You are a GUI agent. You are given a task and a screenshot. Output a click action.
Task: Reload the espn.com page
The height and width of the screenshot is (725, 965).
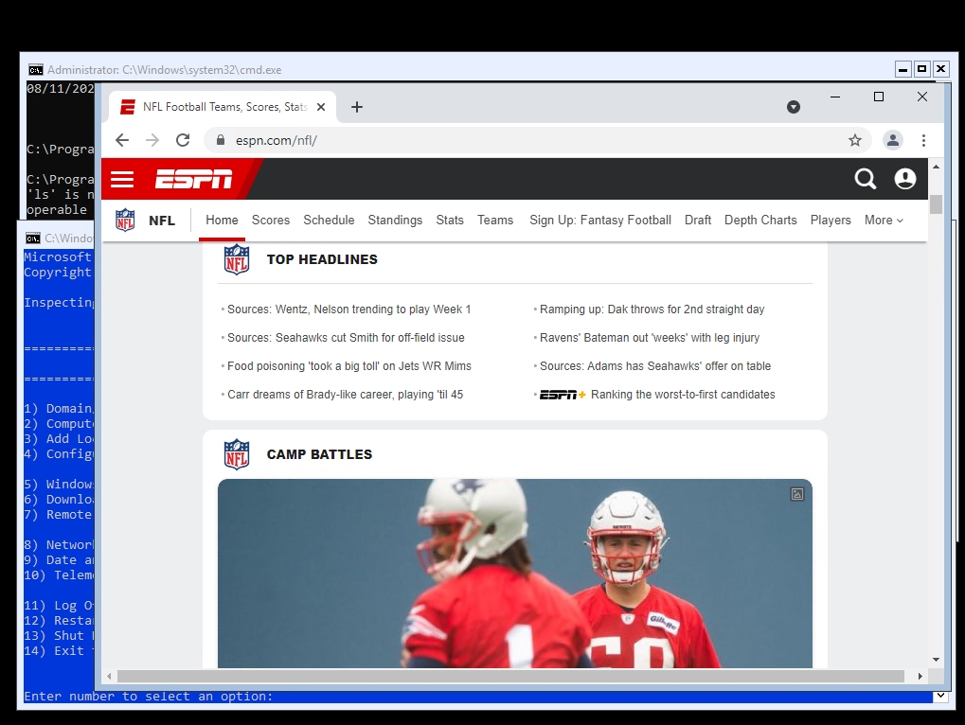183,140
